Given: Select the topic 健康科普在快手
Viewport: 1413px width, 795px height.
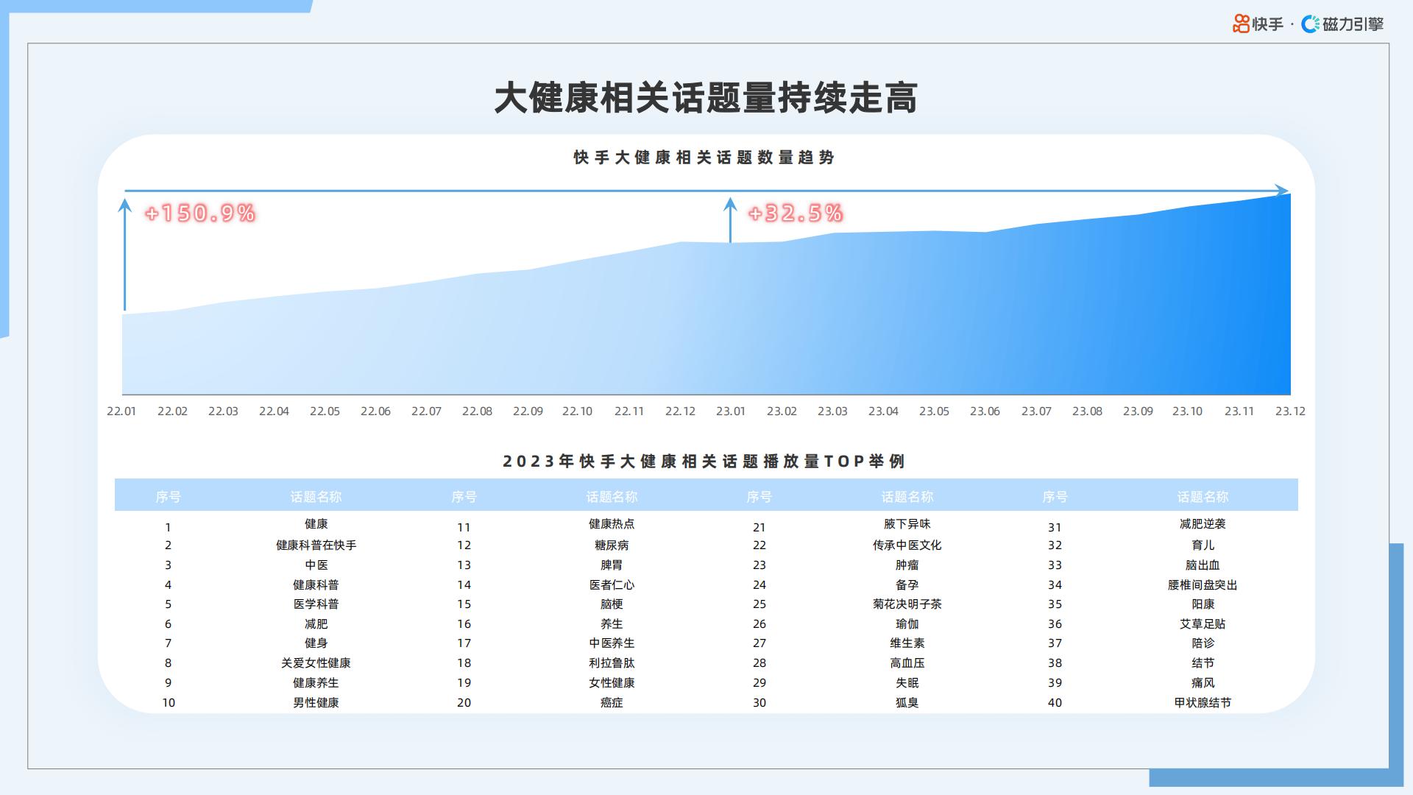Looking at the screenshot, I should [x=316, y=545].
